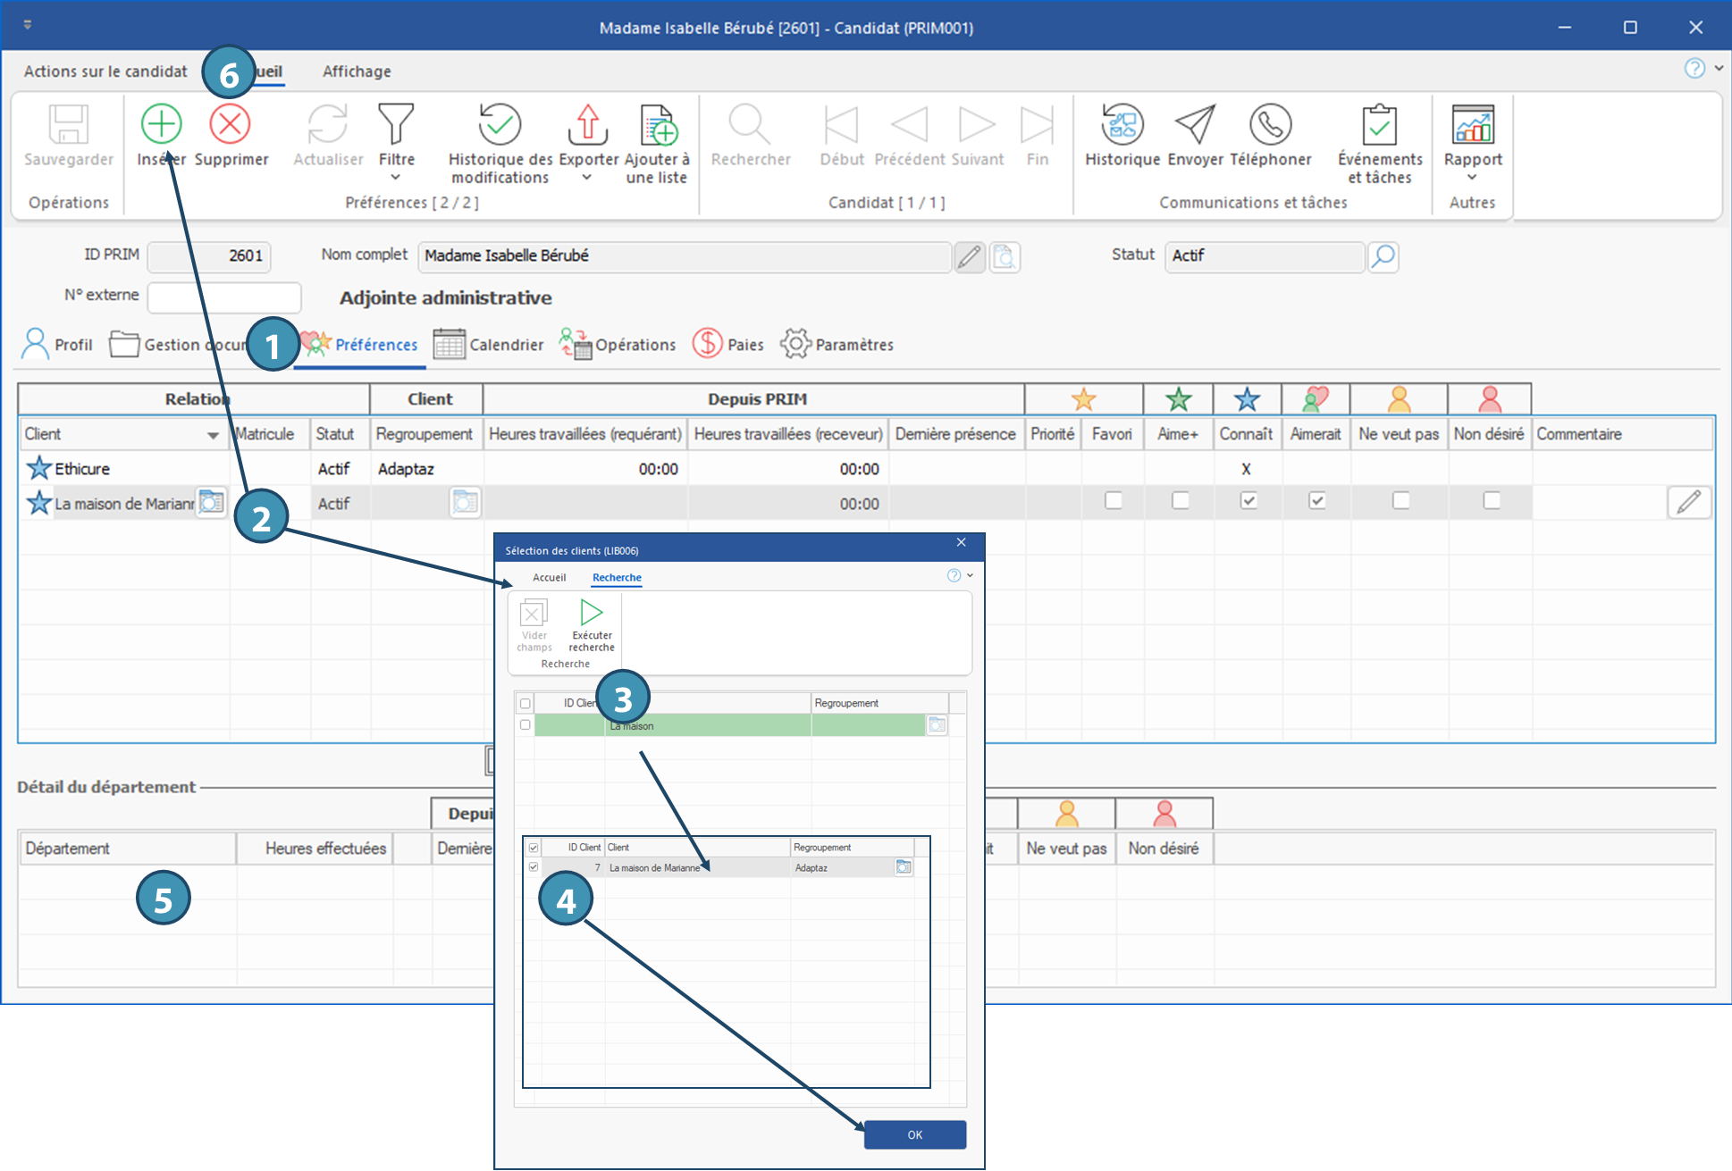Click the Envoyer paper plane icon
This screenshot has width=1732, height=1171.
(1195, 124)
